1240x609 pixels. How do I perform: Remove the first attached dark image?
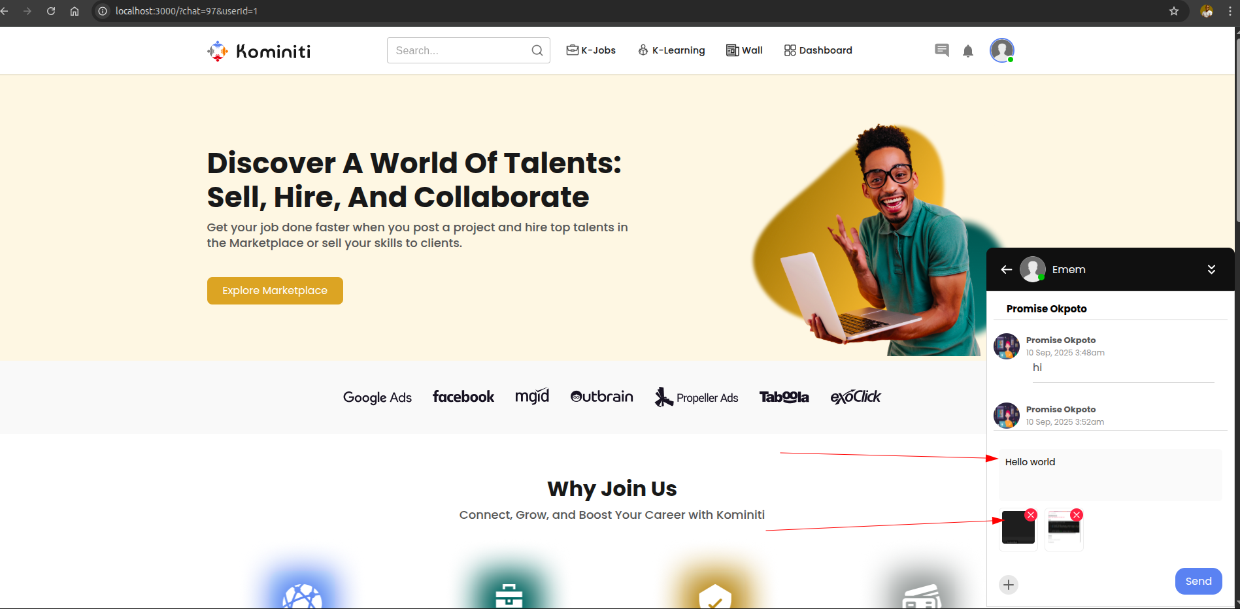tap(1031, 515)
